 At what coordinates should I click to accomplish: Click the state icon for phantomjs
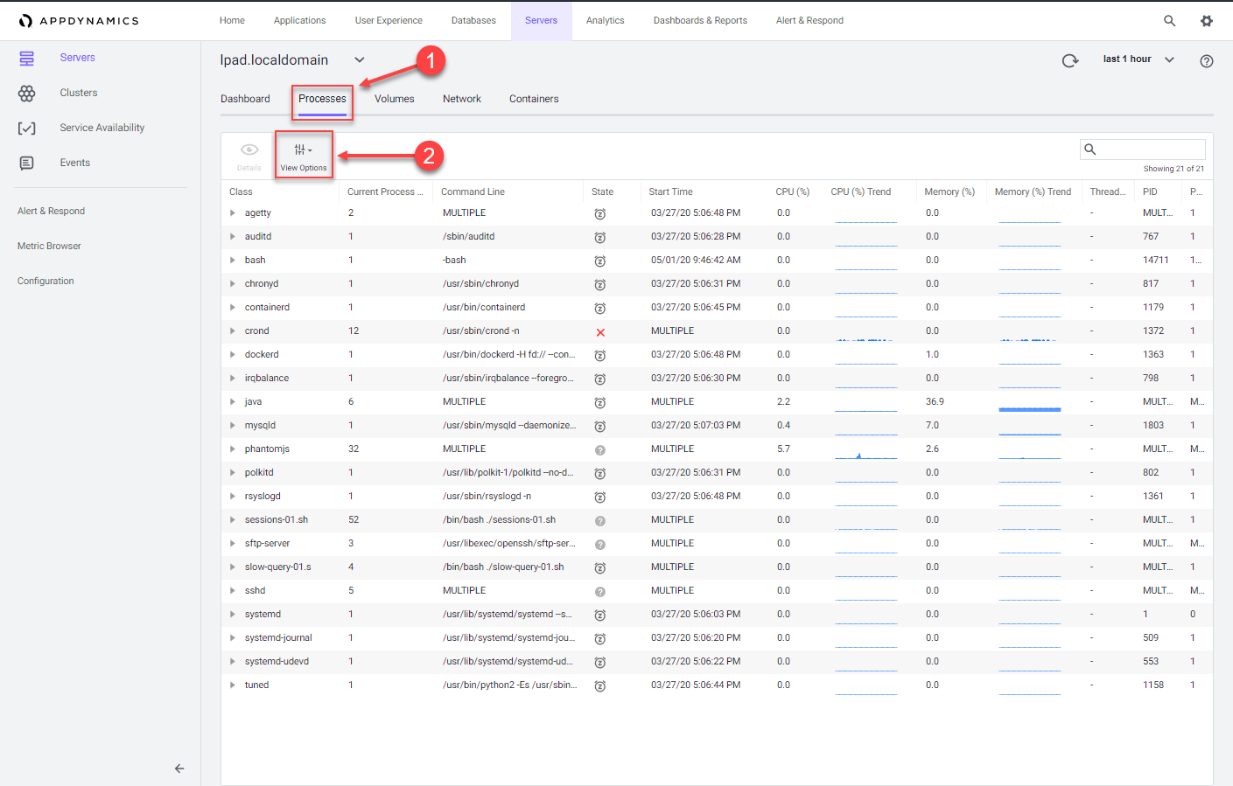pos(600,450)
